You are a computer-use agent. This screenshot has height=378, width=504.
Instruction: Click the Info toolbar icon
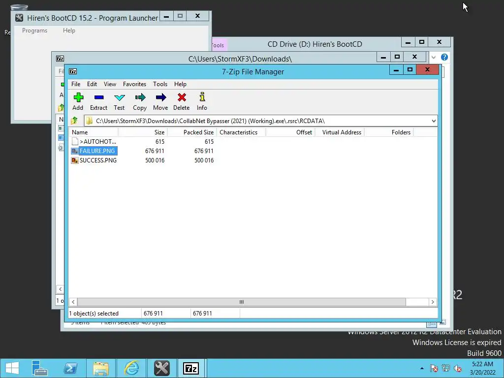point(202,97)
